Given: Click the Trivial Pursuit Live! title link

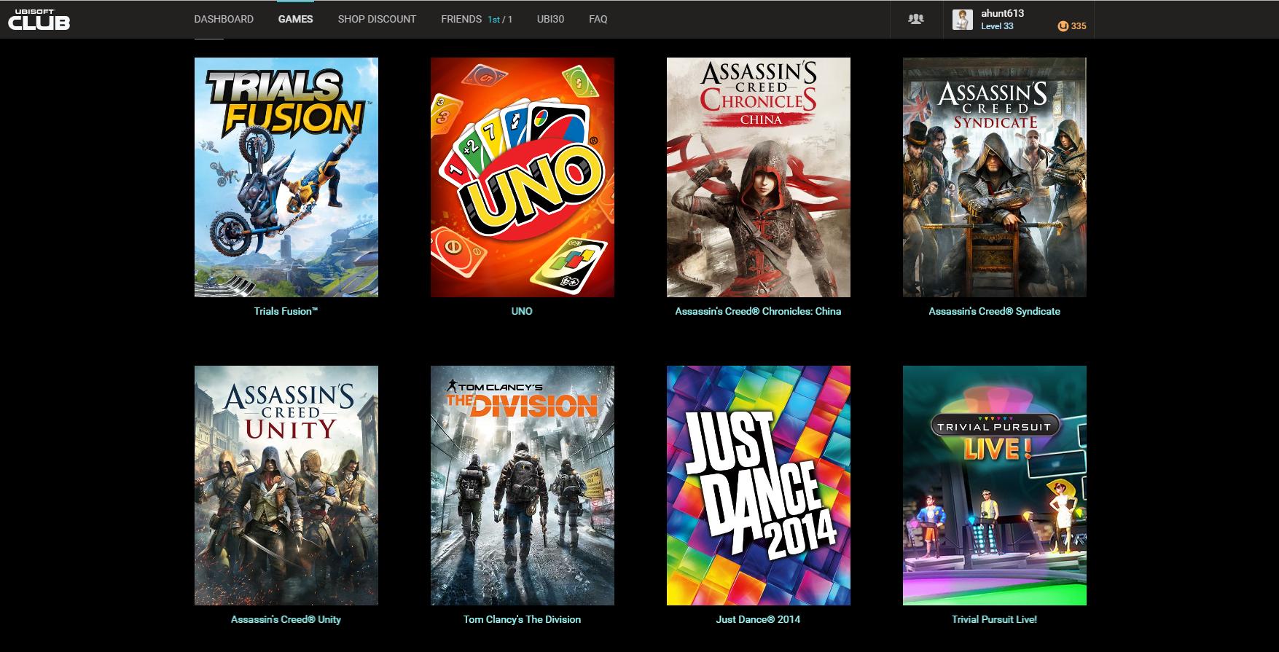Looking at the screenshot, I should [x=994, y=619].
